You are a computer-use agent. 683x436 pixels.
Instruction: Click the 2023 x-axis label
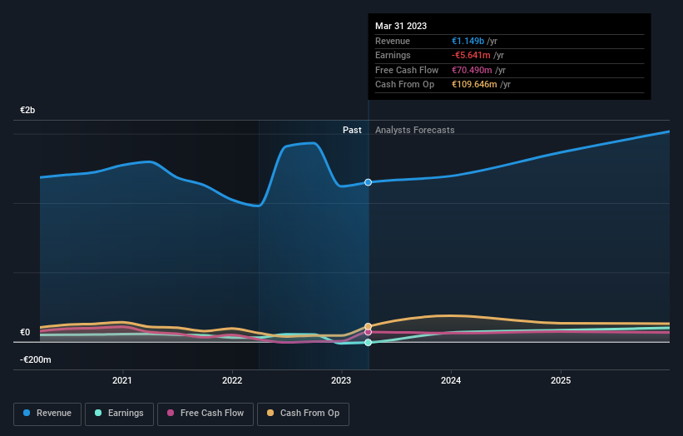click(341, 381)
